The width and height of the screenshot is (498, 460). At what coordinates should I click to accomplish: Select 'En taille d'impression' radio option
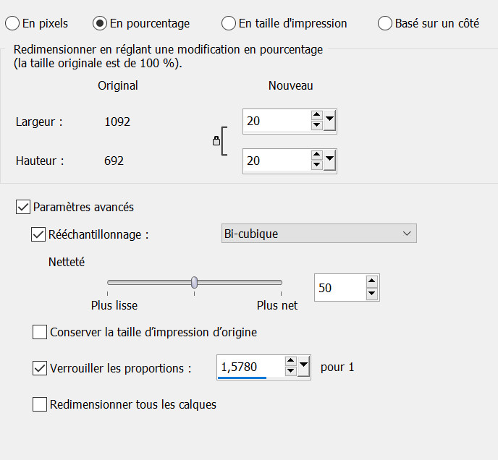pos(229,24)
